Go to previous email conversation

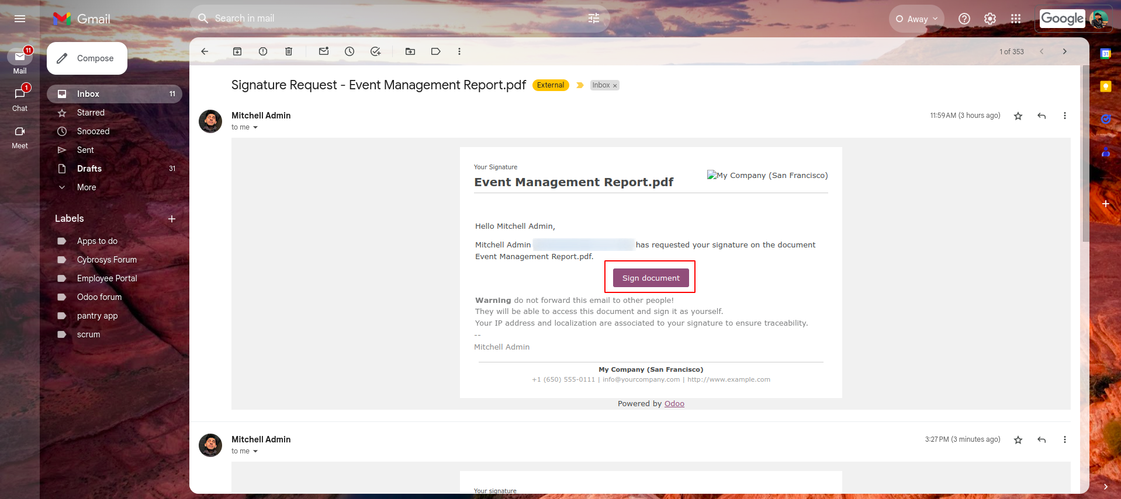tap(1042, 51)
